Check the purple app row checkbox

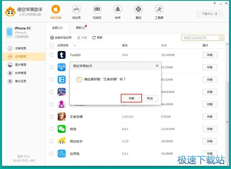[51, 104]
